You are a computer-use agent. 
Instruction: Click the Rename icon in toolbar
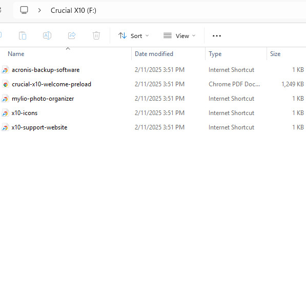47,35
